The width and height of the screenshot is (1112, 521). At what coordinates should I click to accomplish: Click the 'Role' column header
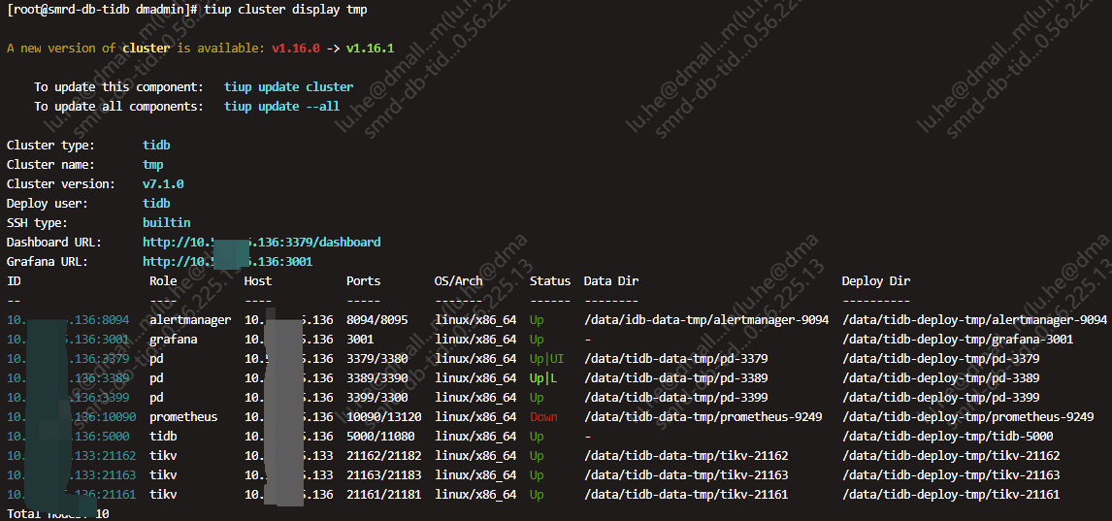pyautogui.click(x=163, y=280)
